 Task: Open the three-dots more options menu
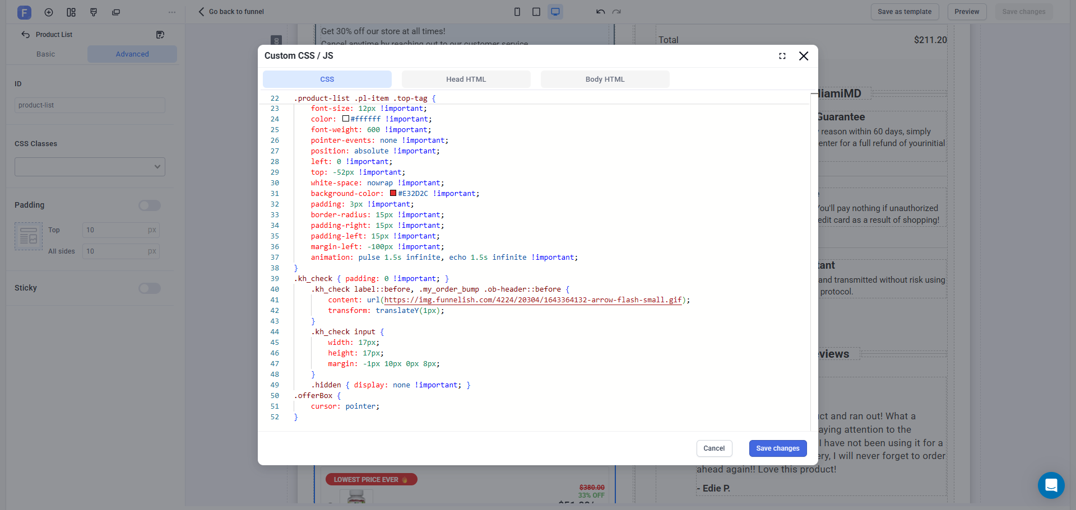pos(172,12)
